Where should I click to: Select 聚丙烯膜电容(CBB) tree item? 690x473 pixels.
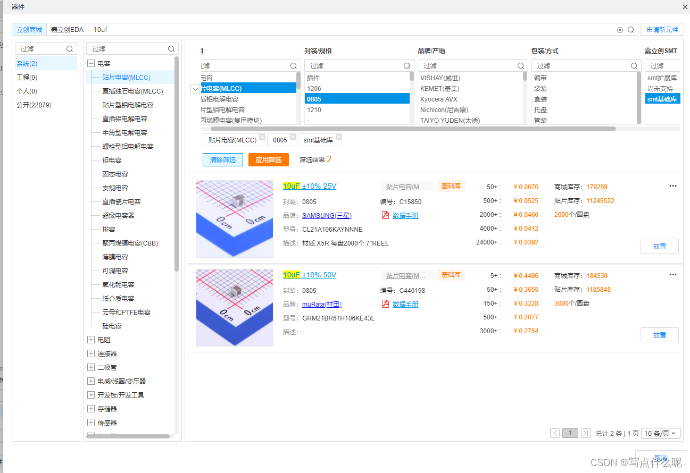coord(130,243)
